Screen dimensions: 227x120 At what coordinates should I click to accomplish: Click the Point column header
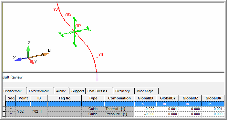[23, 98]
